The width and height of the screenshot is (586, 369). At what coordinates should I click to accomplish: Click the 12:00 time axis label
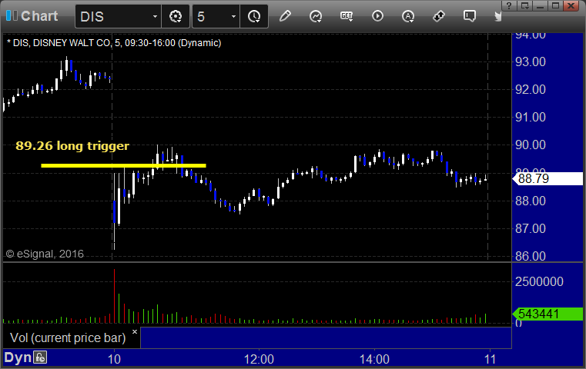pos(259,359)
